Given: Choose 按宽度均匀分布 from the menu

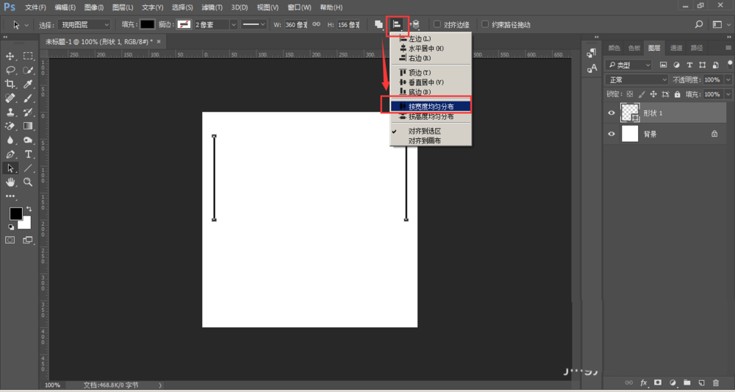Looking at the screenshot, I should tap(431, 107).
